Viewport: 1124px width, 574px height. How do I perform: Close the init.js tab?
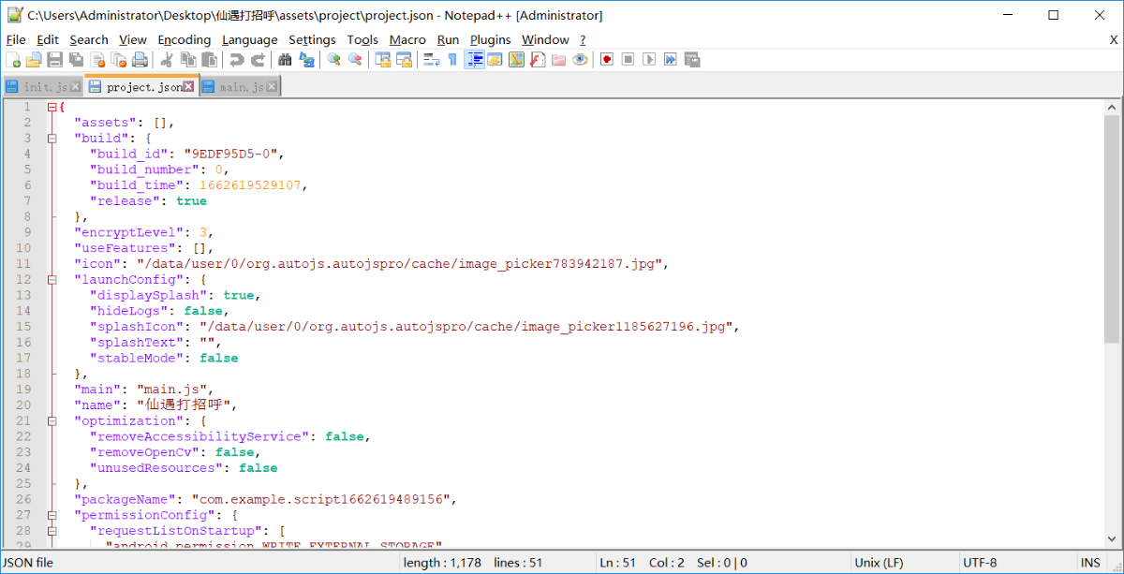(76, 87)
